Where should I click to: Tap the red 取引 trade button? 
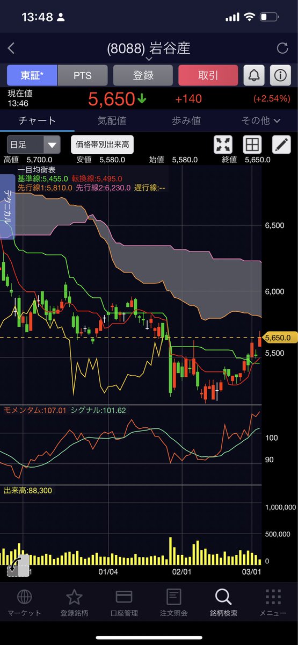208,75
